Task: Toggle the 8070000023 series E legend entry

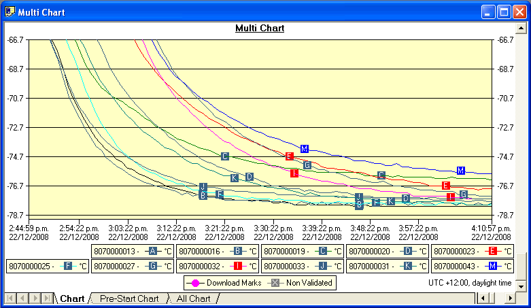Action: click(473, 252)
